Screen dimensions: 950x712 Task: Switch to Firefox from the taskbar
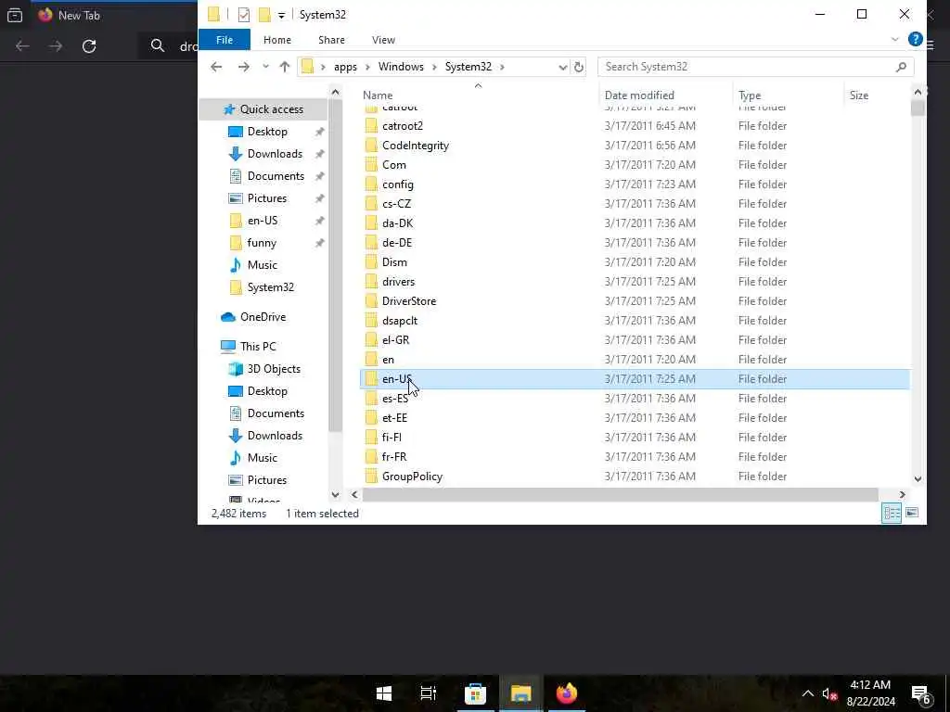[567, 693]
